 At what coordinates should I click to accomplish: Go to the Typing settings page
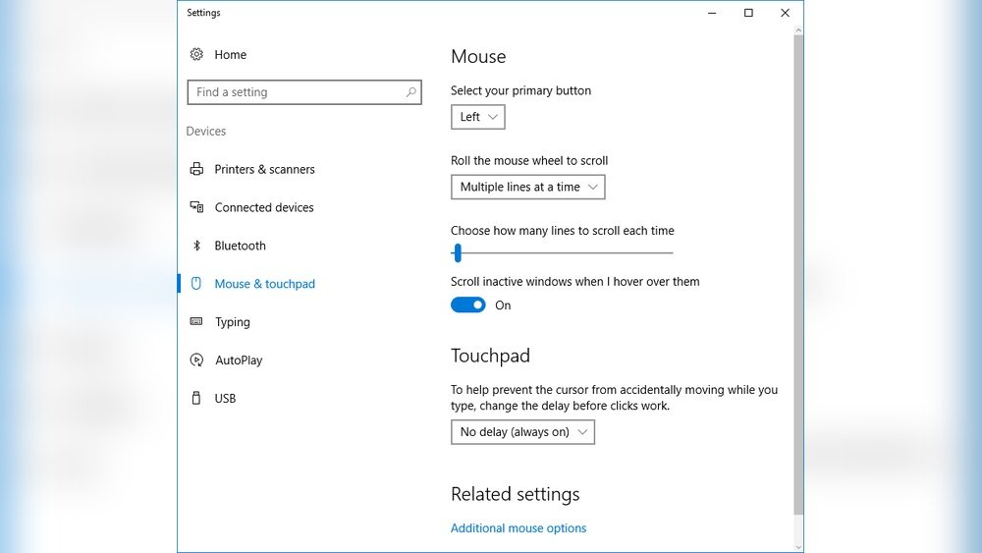coord(233,322)
